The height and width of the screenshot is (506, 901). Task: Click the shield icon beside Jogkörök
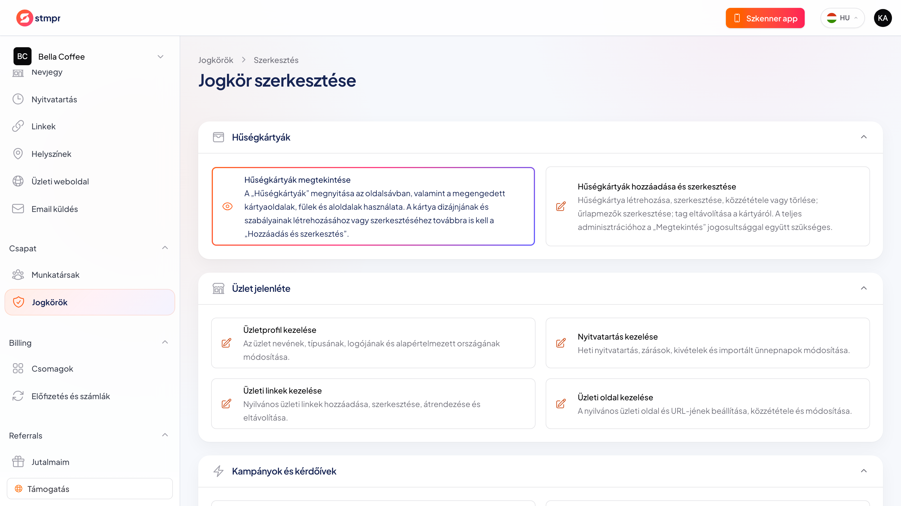pyautogui.click(x=19, y=302)
